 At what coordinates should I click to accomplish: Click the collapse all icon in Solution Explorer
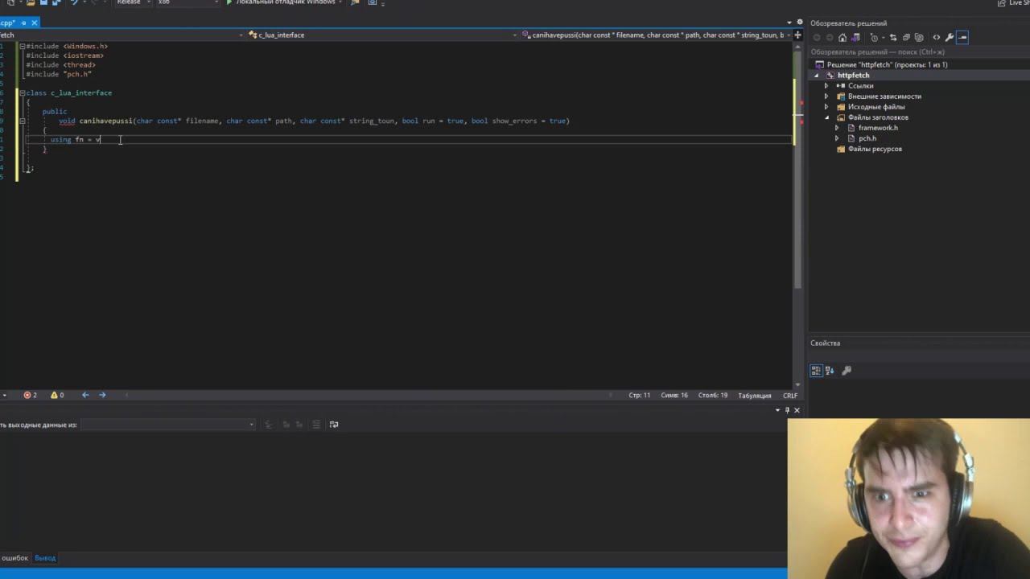point(906,37)
